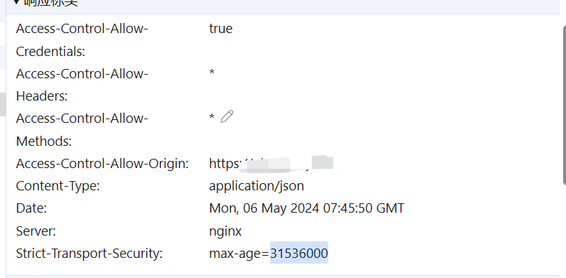Screen dimensions: 566x278
Task: Click the application/json value
Action: 256,186
